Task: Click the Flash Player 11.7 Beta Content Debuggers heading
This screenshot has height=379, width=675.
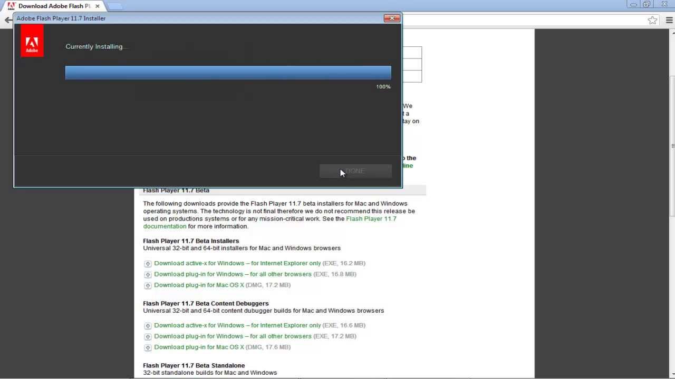Action: pyautogui.click(x=206, y=304)
